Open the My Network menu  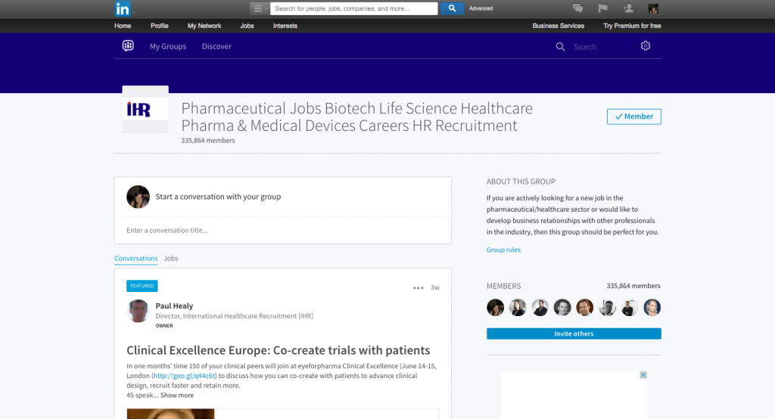(204, 26)
